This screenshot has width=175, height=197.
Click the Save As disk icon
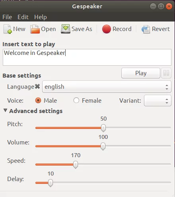click(66, 29)
